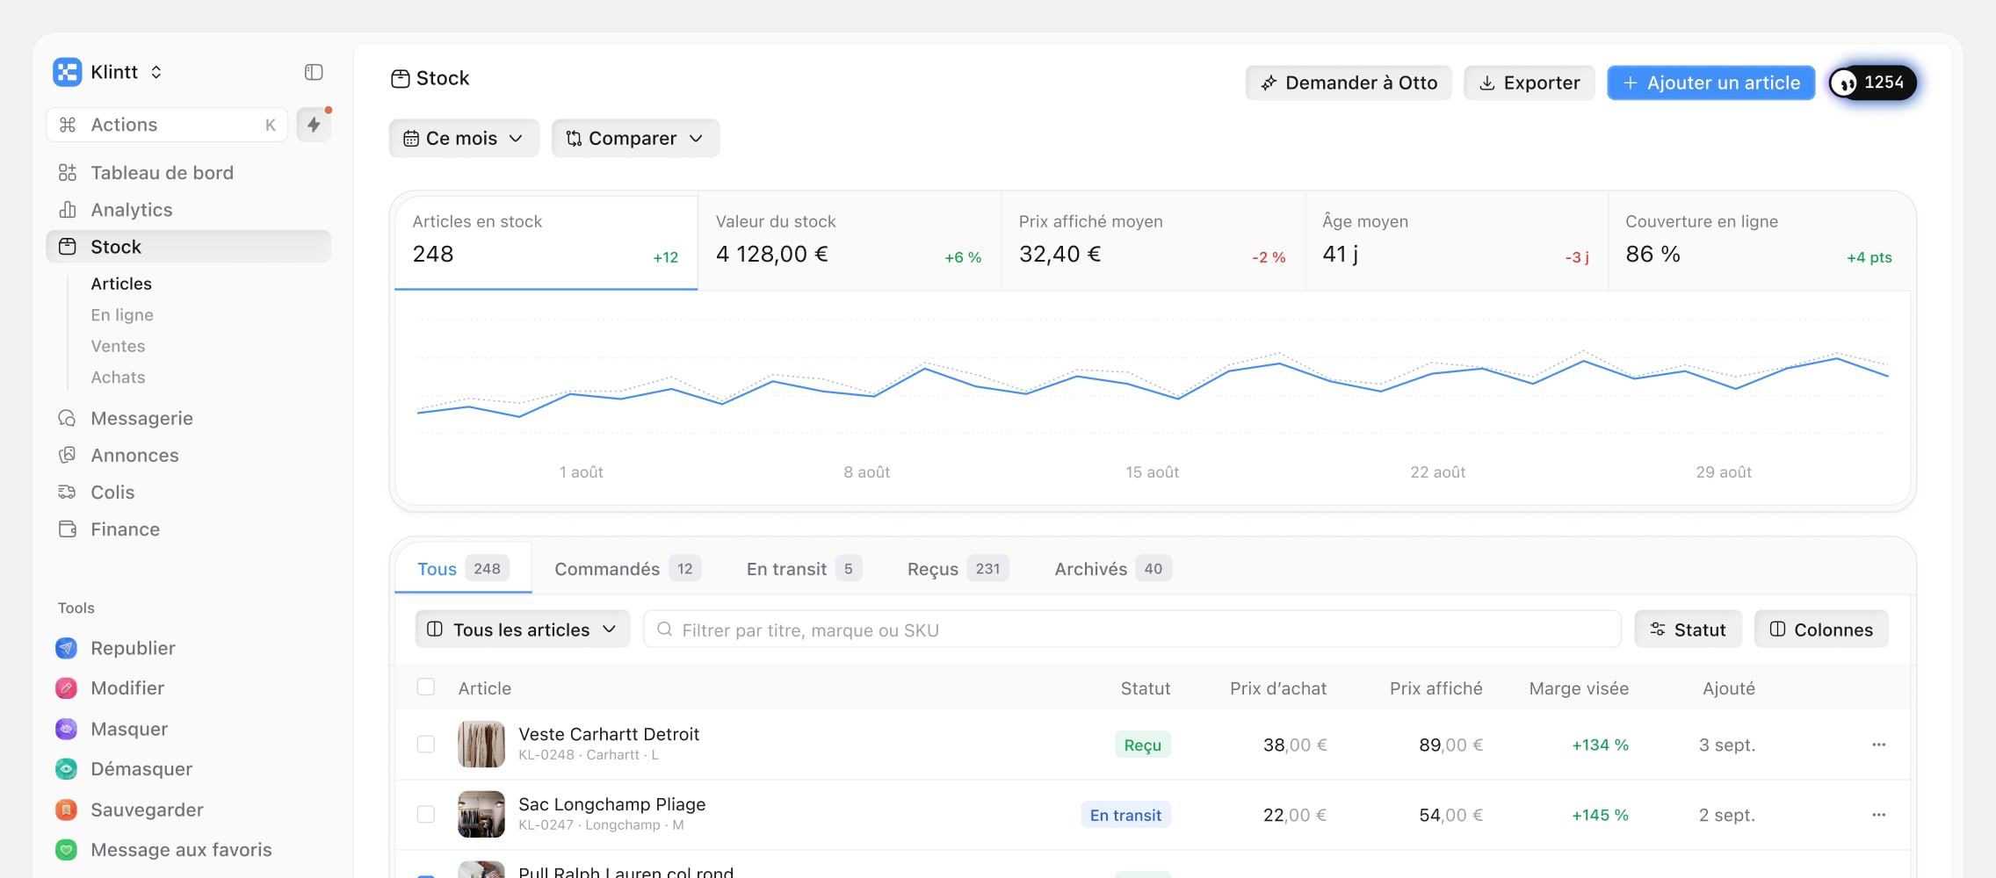
Task: Open the Comparer dropdown
Action: click(635, 139)
